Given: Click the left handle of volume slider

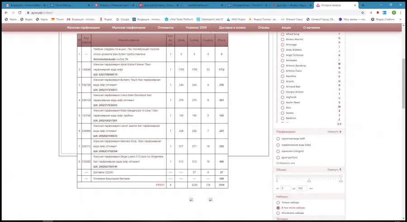Looking at the screenshot, I should click(277, 177).
